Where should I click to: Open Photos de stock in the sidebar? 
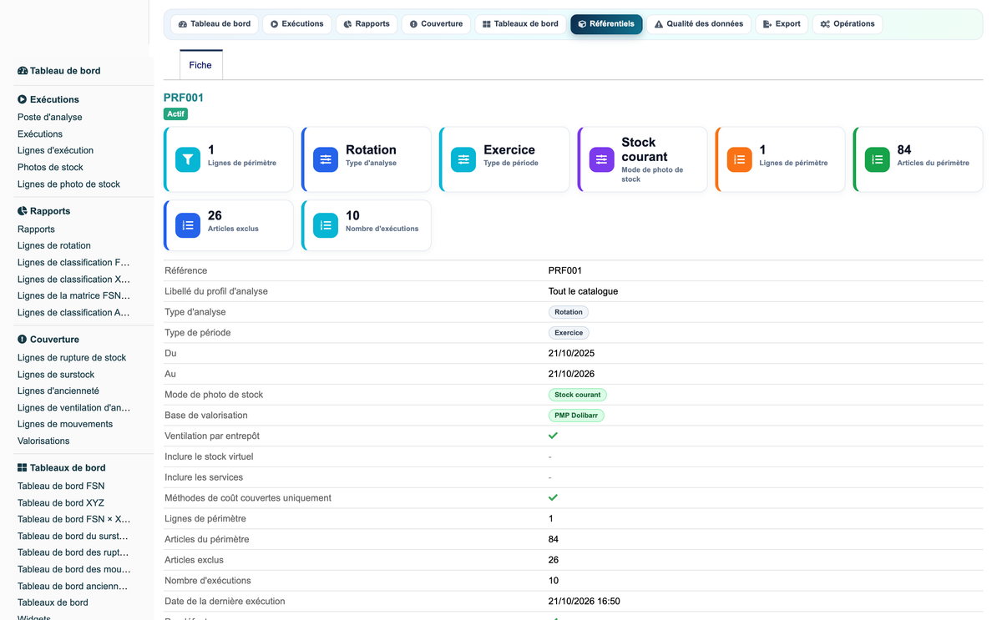pyautogui.click(x=50, y=168)
